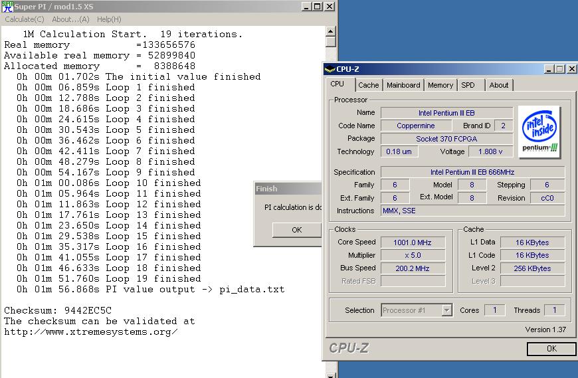Click the Voltage value '1.808 v'
This screenshot has height=378, width=578.
pos(490,151)
